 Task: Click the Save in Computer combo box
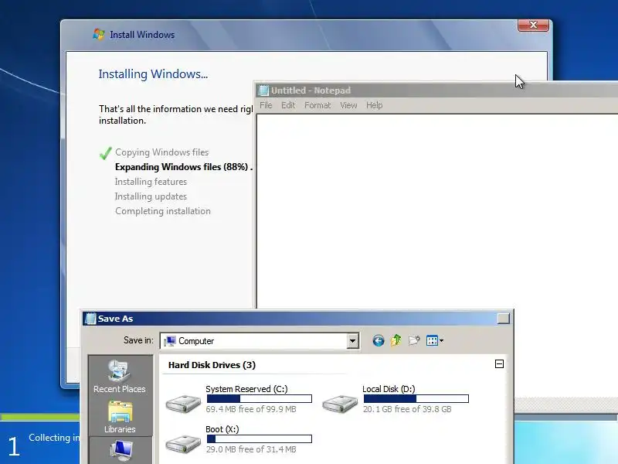click(260, 341)
